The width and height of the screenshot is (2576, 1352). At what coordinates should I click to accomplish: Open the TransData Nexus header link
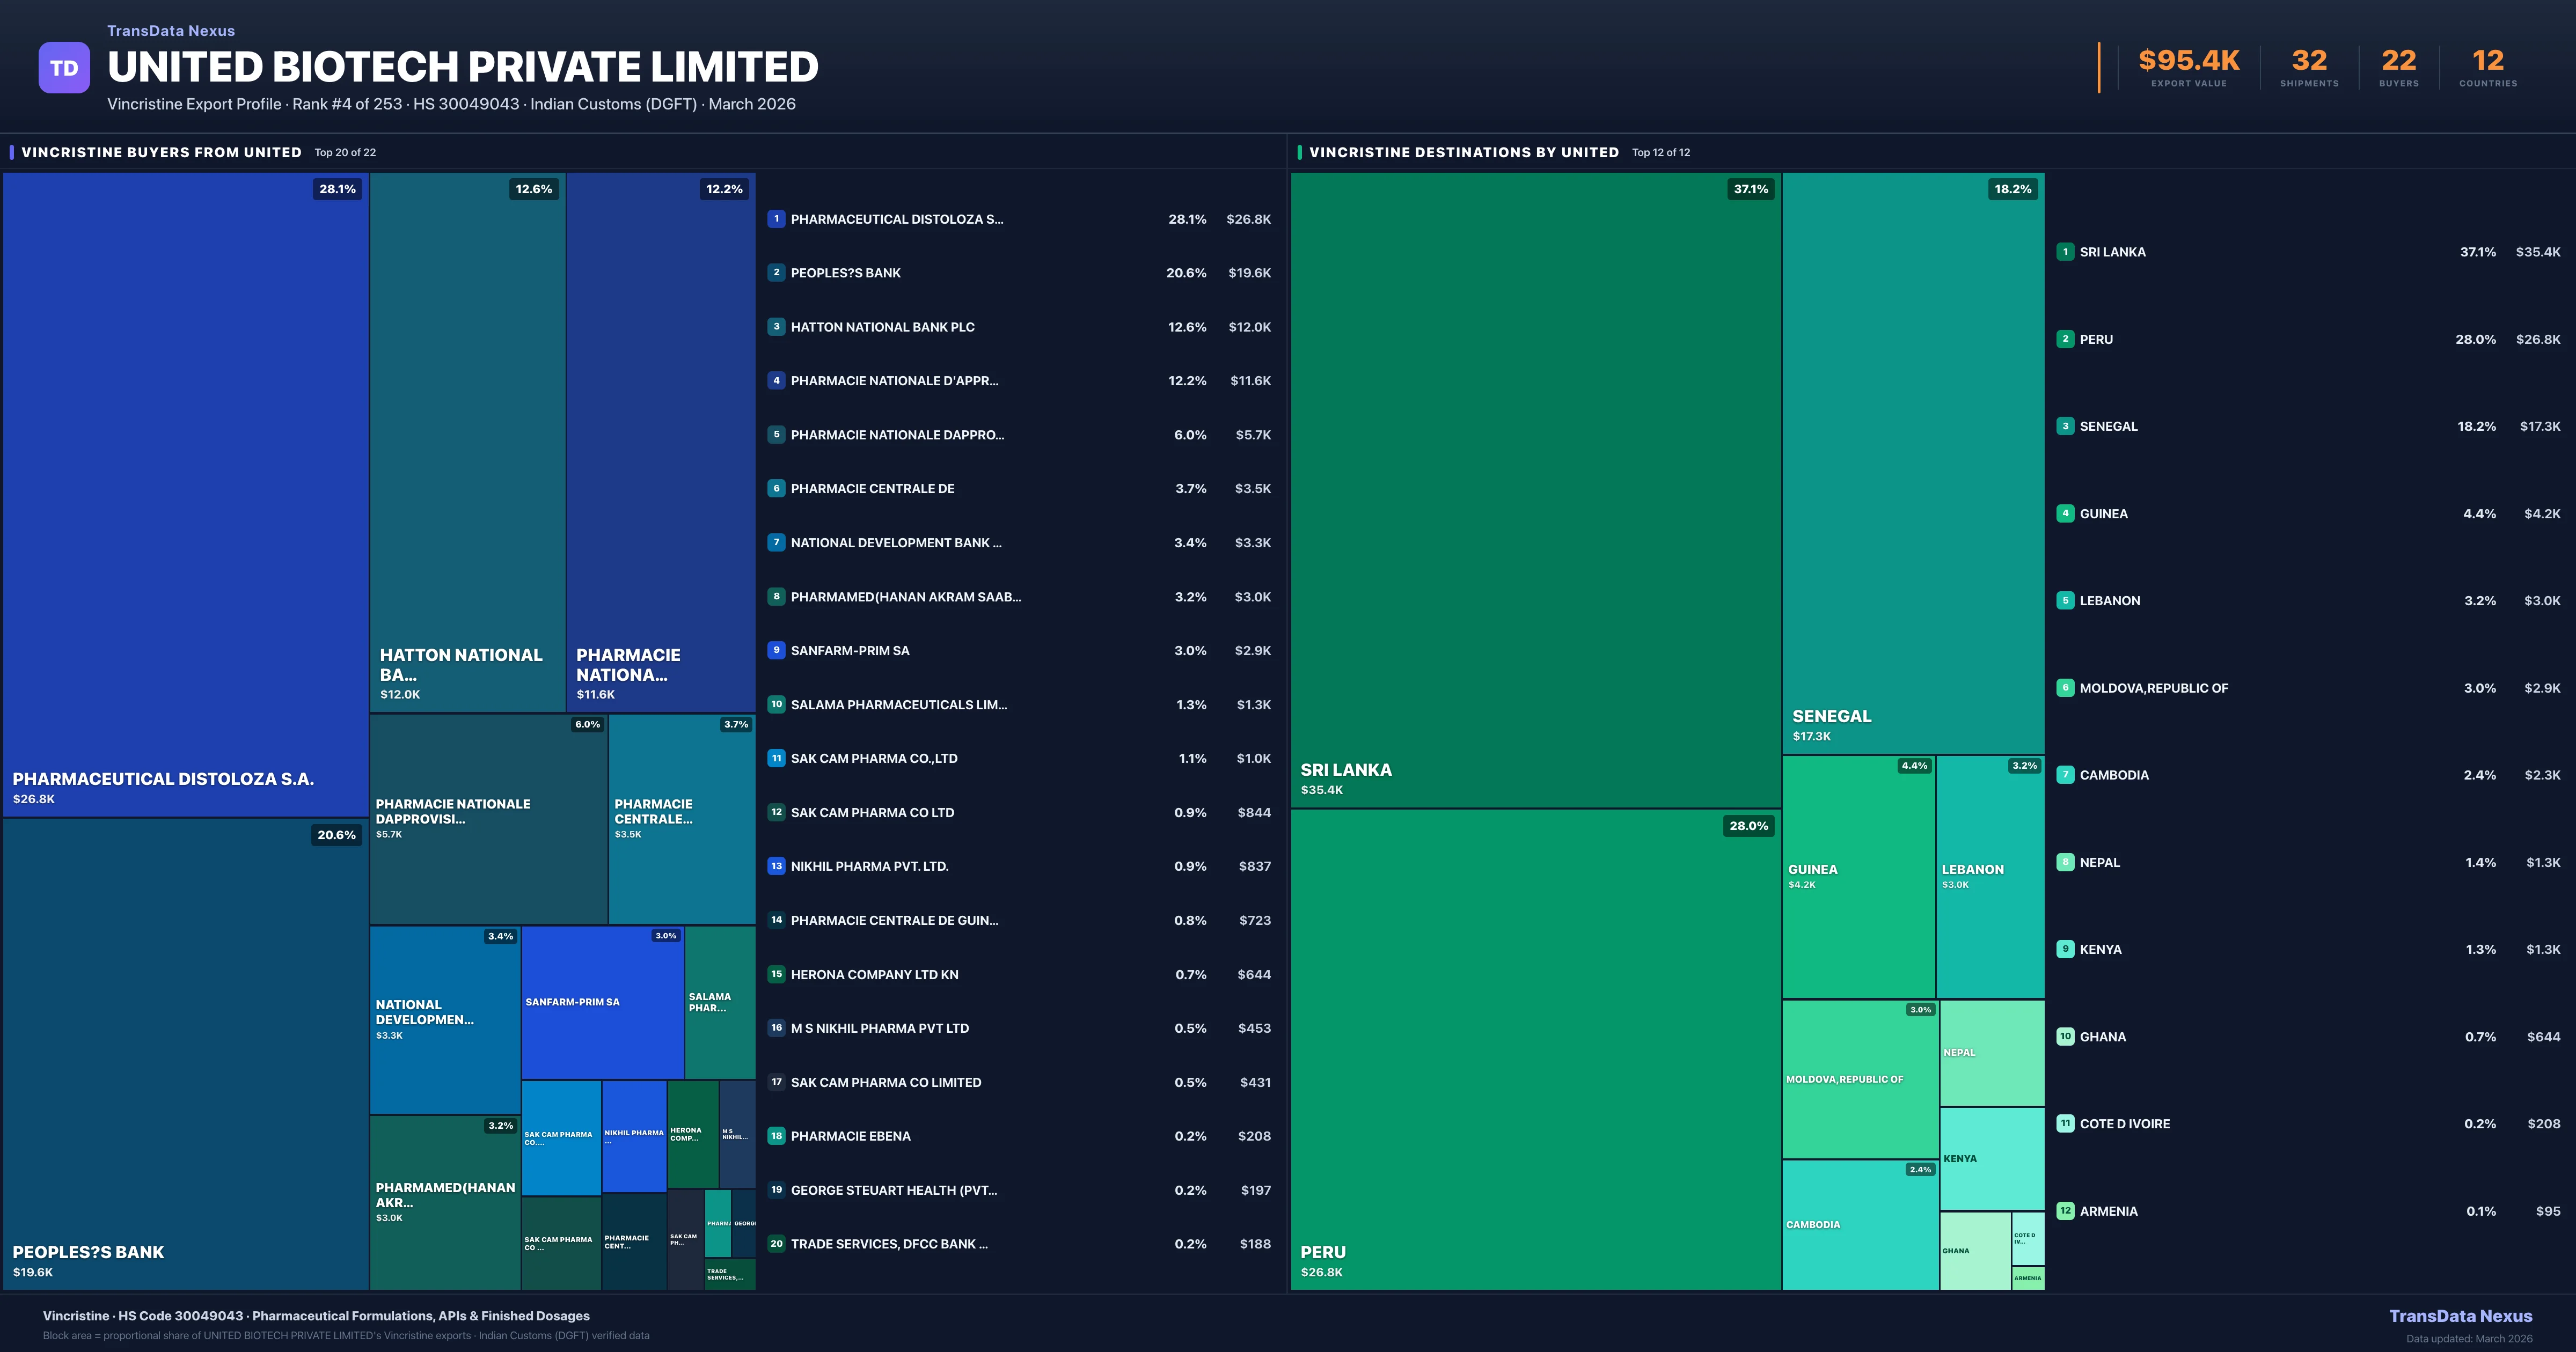(x=171, y=31)
